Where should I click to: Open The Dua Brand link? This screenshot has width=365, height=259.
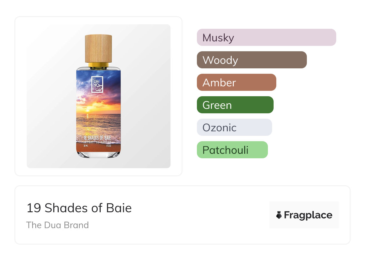tap(58, 225)
